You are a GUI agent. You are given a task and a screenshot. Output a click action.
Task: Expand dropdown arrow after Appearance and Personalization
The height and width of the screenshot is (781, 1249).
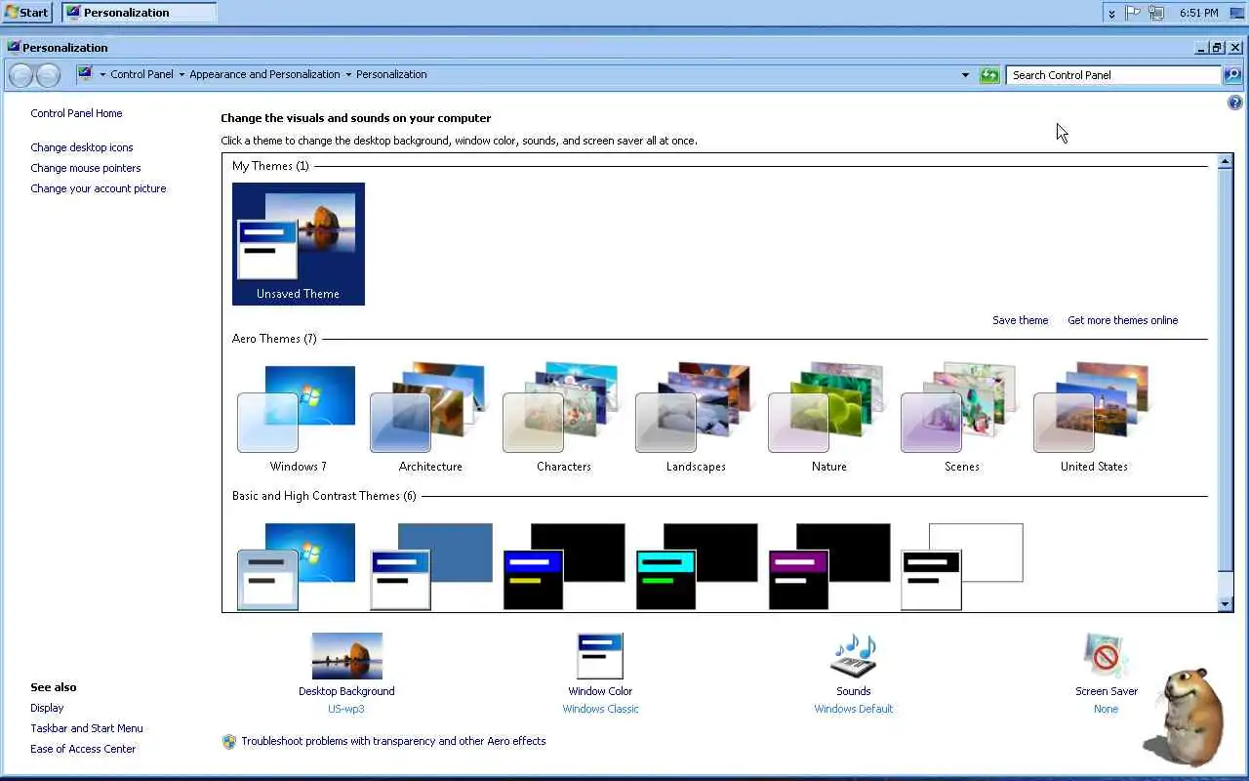pos(348,75)
